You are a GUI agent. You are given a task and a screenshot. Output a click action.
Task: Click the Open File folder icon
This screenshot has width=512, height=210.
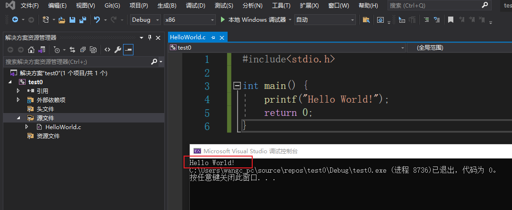pyautogui.click(x=62, y=20)
